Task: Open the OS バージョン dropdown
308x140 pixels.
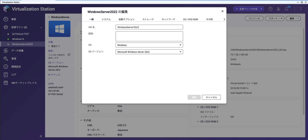Action: (x=149, y=52)
